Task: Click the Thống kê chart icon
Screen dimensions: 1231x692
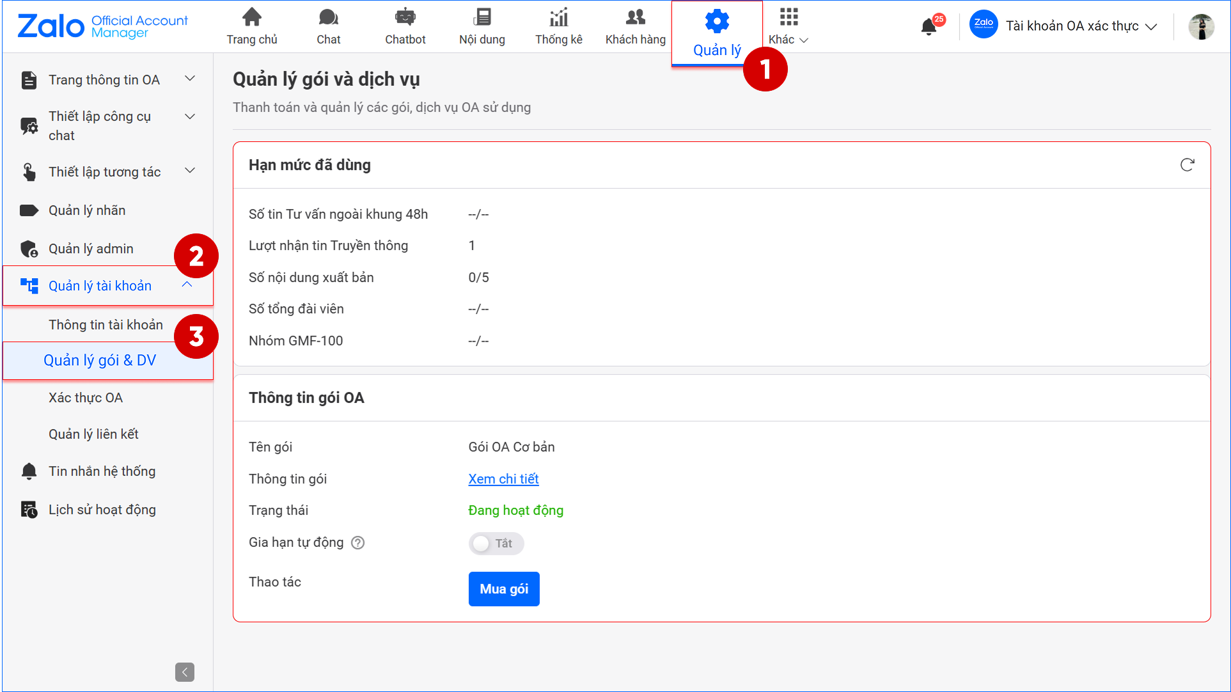Action: (558, 17)
